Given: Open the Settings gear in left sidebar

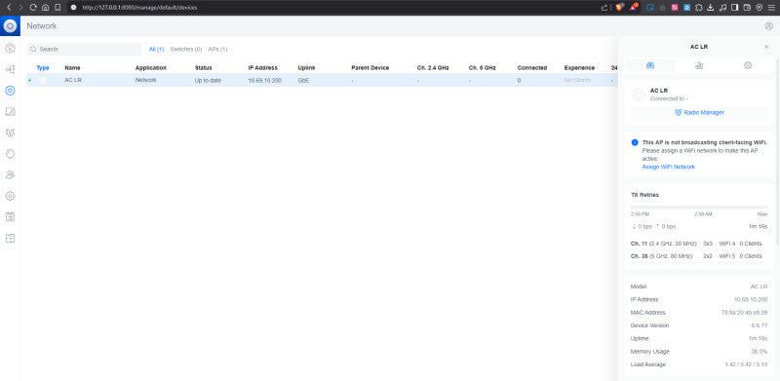Looking at the screenshot, I should coord(10,196).
